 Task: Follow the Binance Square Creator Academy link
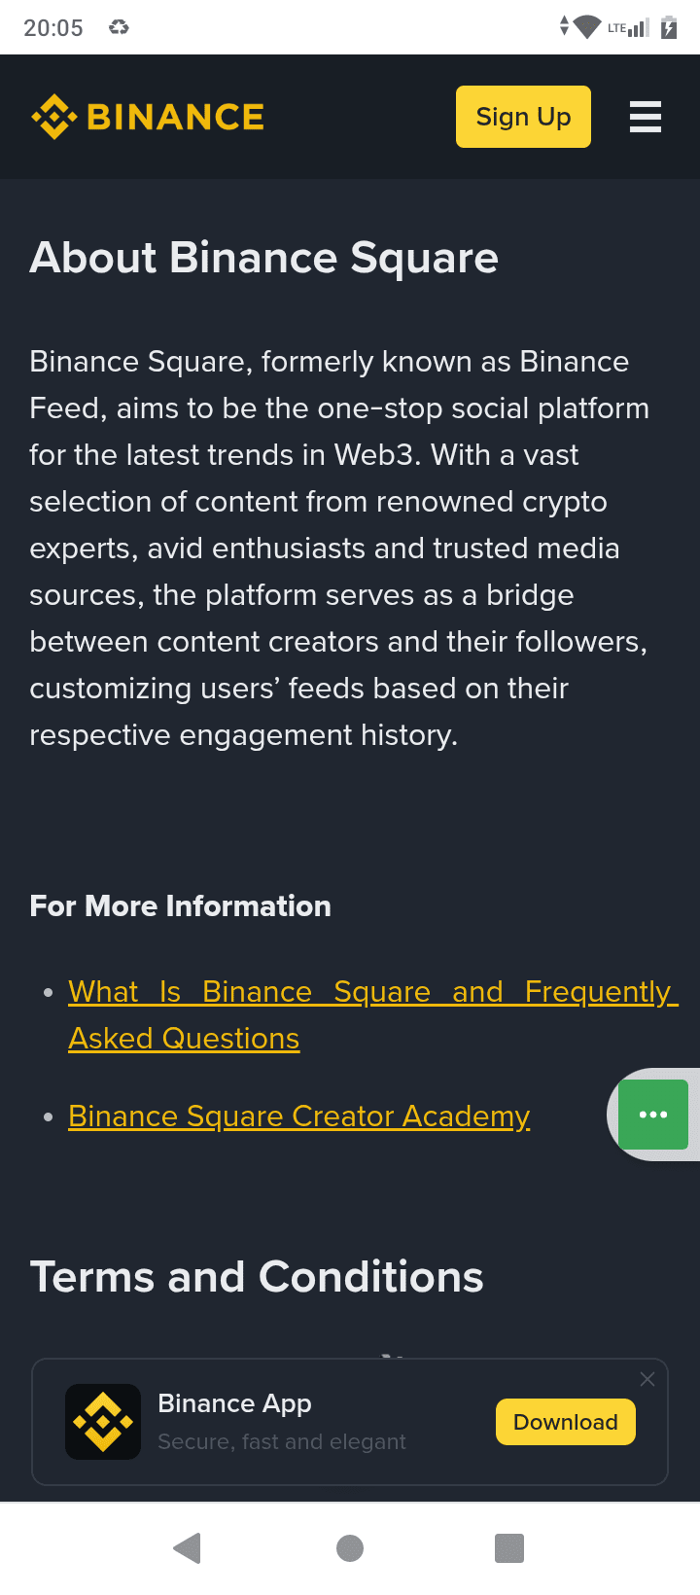click(x=299, y=1116)
